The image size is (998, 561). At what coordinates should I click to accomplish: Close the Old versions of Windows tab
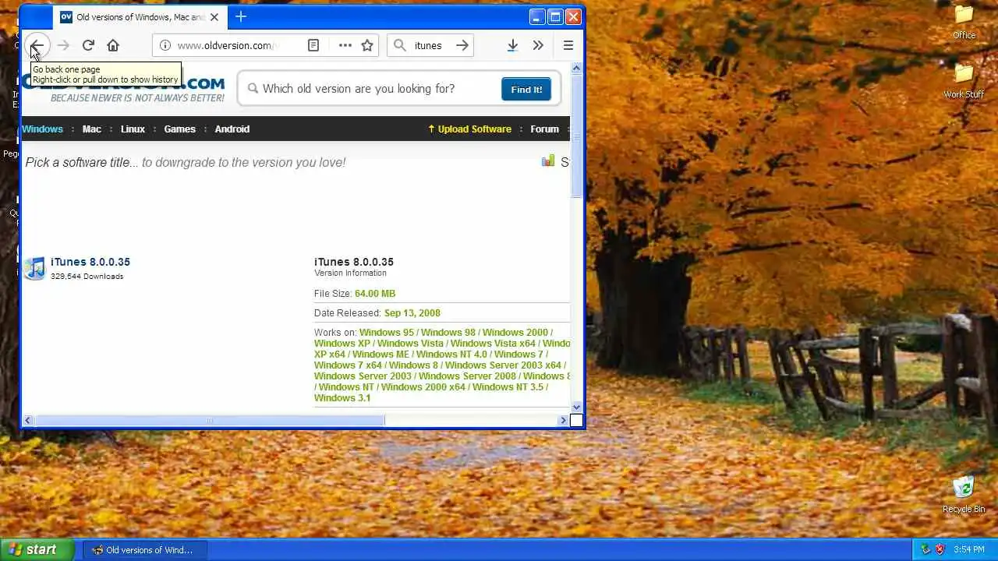click(214, 17)
